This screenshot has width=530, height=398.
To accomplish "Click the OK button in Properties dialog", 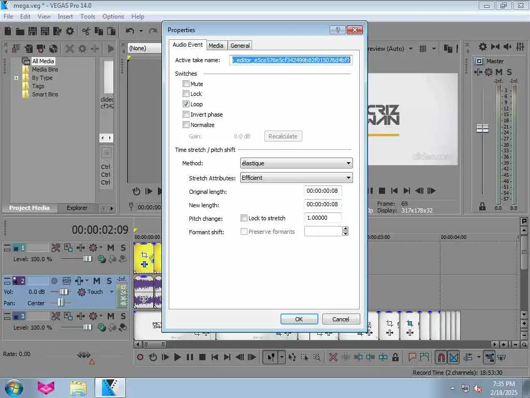I will tap(299, 319).
